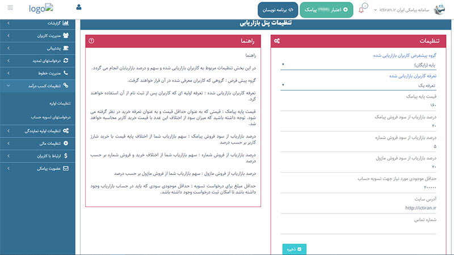This screenshot has height=255, width=454.
Task: Expand the پشتیبانی menu chevron
Action: (x=9, y=48)
